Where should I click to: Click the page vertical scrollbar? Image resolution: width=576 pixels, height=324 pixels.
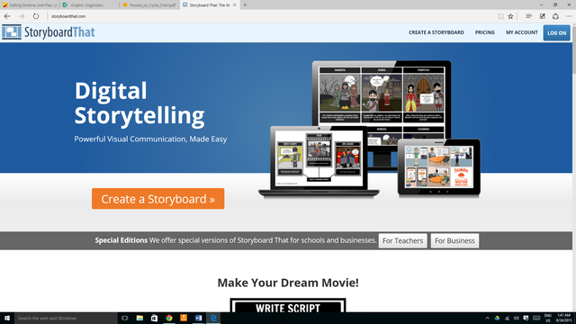(574, 167)
